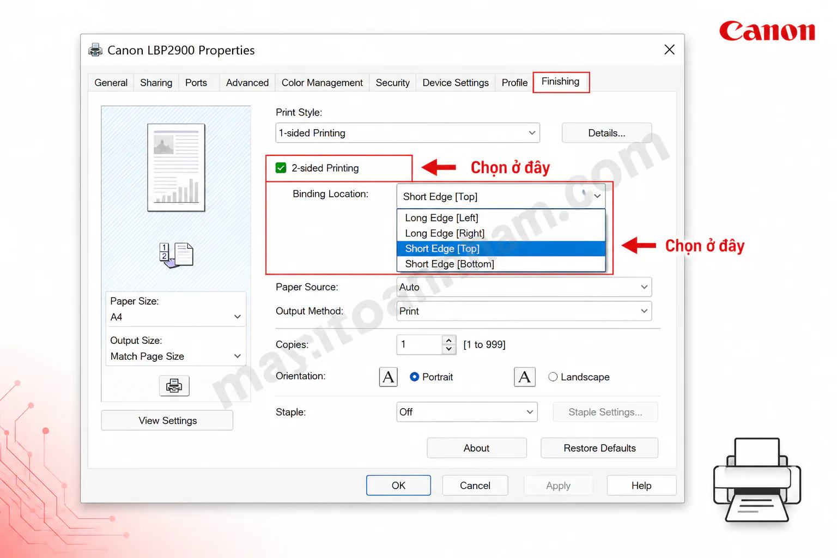
Task: Switch to the Advanced tab
Action: click(x=247, y=83)
